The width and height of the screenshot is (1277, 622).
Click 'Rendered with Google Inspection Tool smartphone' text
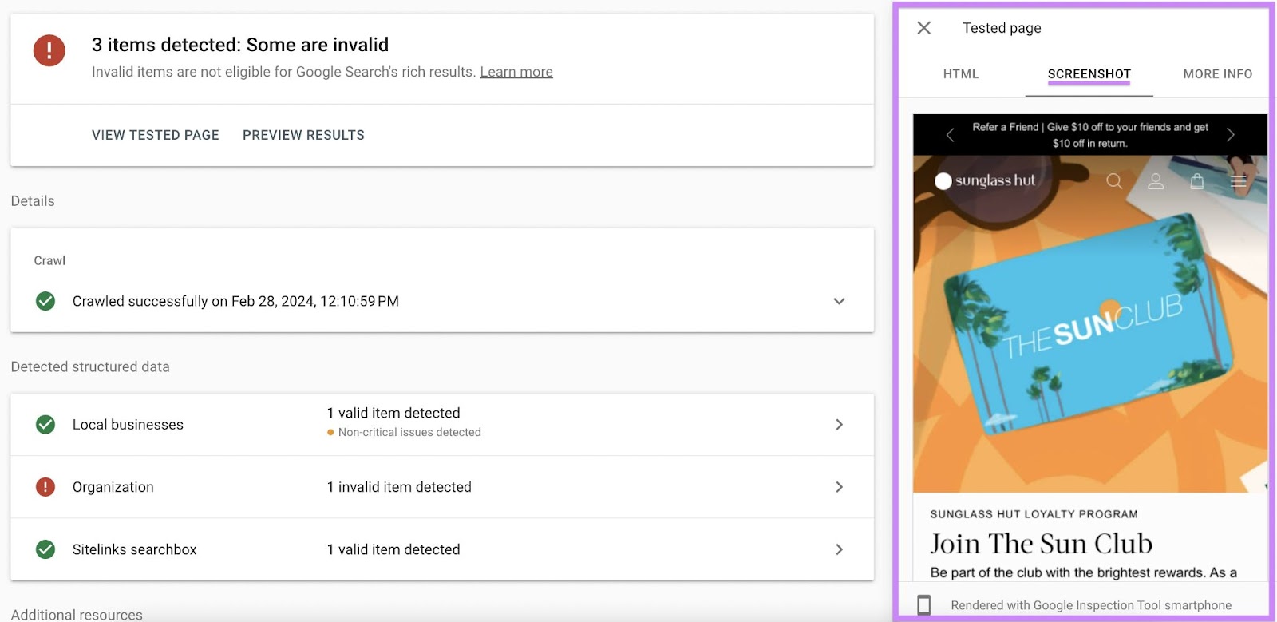click(1091, 605)
